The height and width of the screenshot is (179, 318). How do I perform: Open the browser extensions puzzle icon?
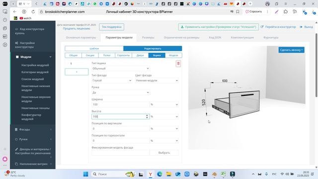[x=286, y=12]
